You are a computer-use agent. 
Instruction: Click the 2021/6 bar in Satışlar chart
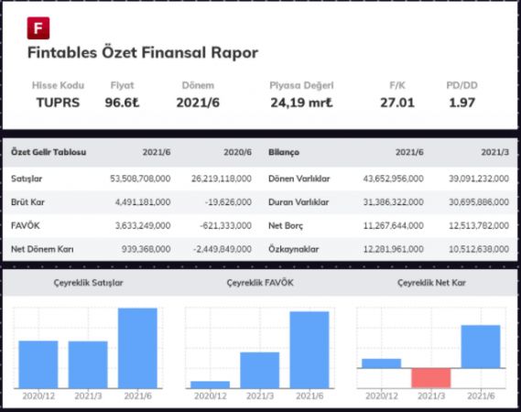pyautogui.click(x=137, y=348)
